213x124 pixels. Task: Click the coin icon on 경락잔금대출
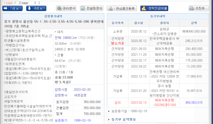click(144, 8)
